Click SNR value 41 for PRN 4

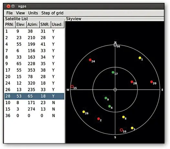pos(43,44)
